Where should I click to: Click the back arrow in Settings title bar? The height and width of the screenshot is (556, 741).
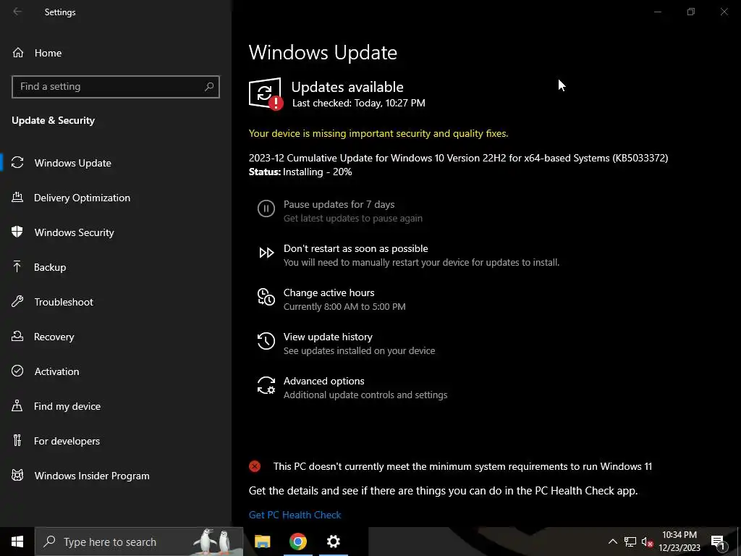17,12
